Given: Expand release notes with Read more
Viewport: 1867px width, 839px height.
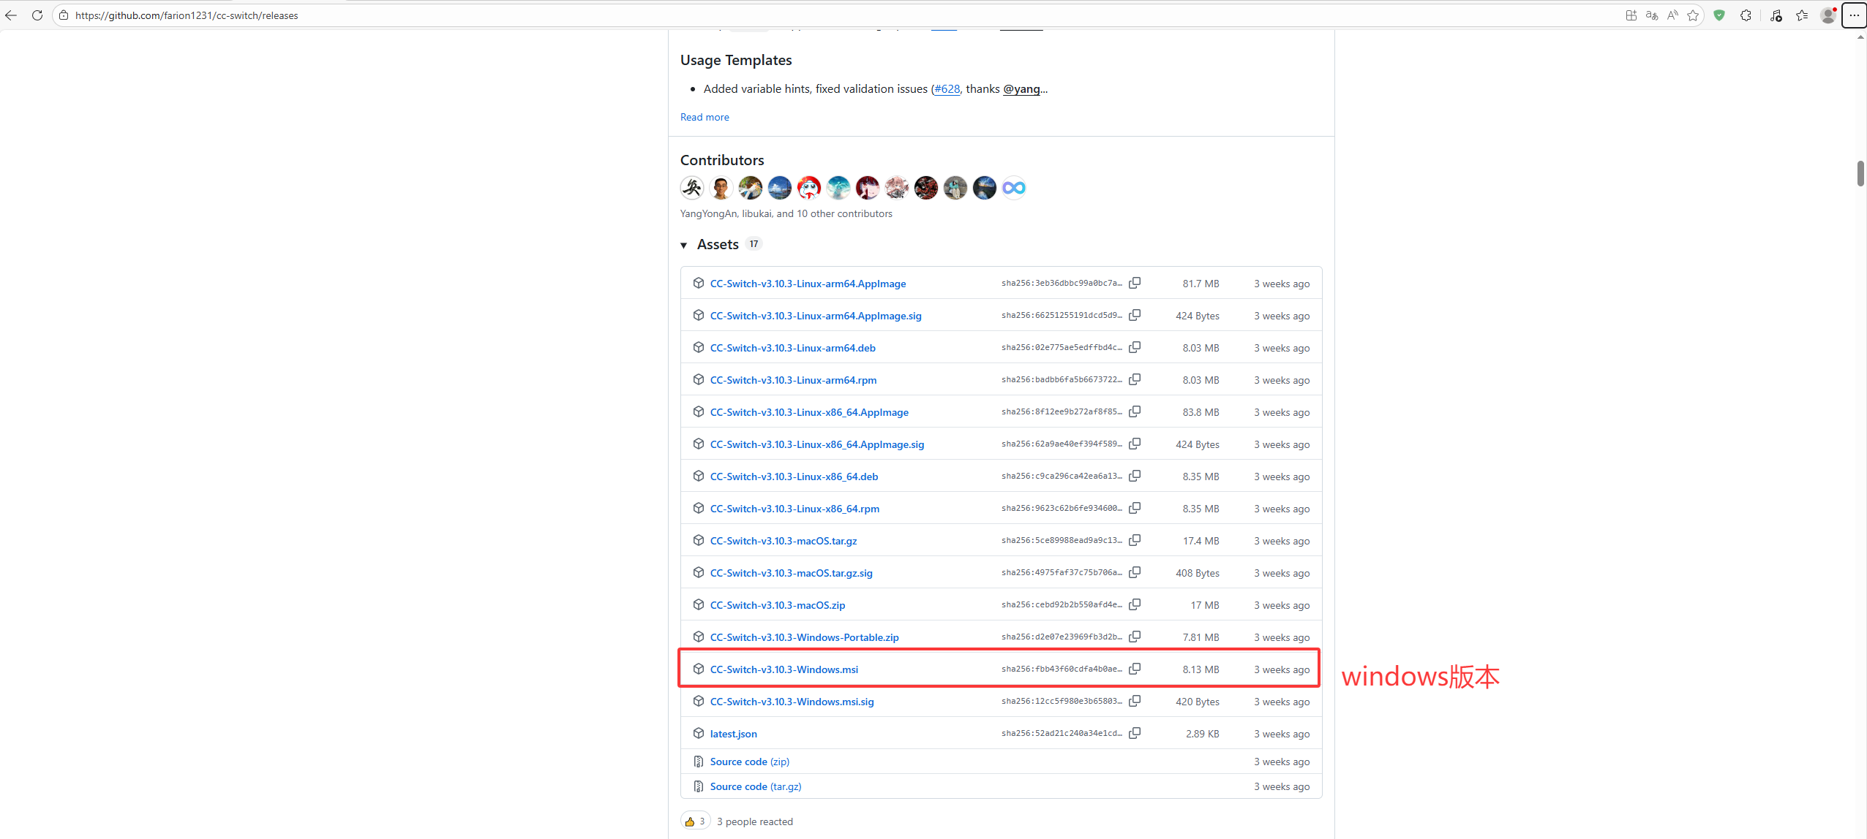Looking at the screenshot, I should click(704, 117).
